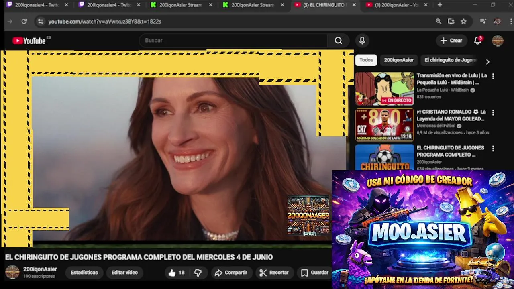Switch to second 200iqonasier4 Twitch tab
Viewport: 514px width, 289px height.
[x=109, y=5]
